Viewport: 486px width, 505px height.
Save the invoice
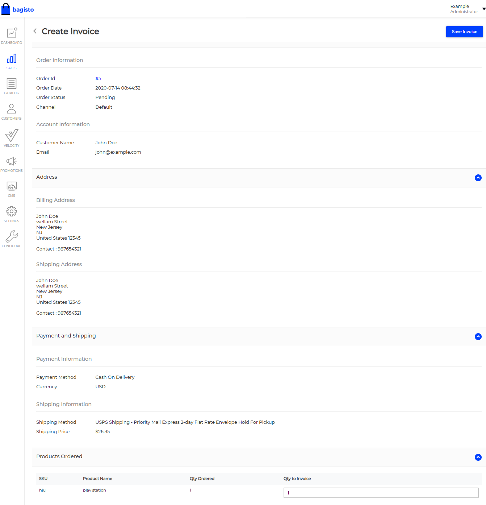point(464,32)
